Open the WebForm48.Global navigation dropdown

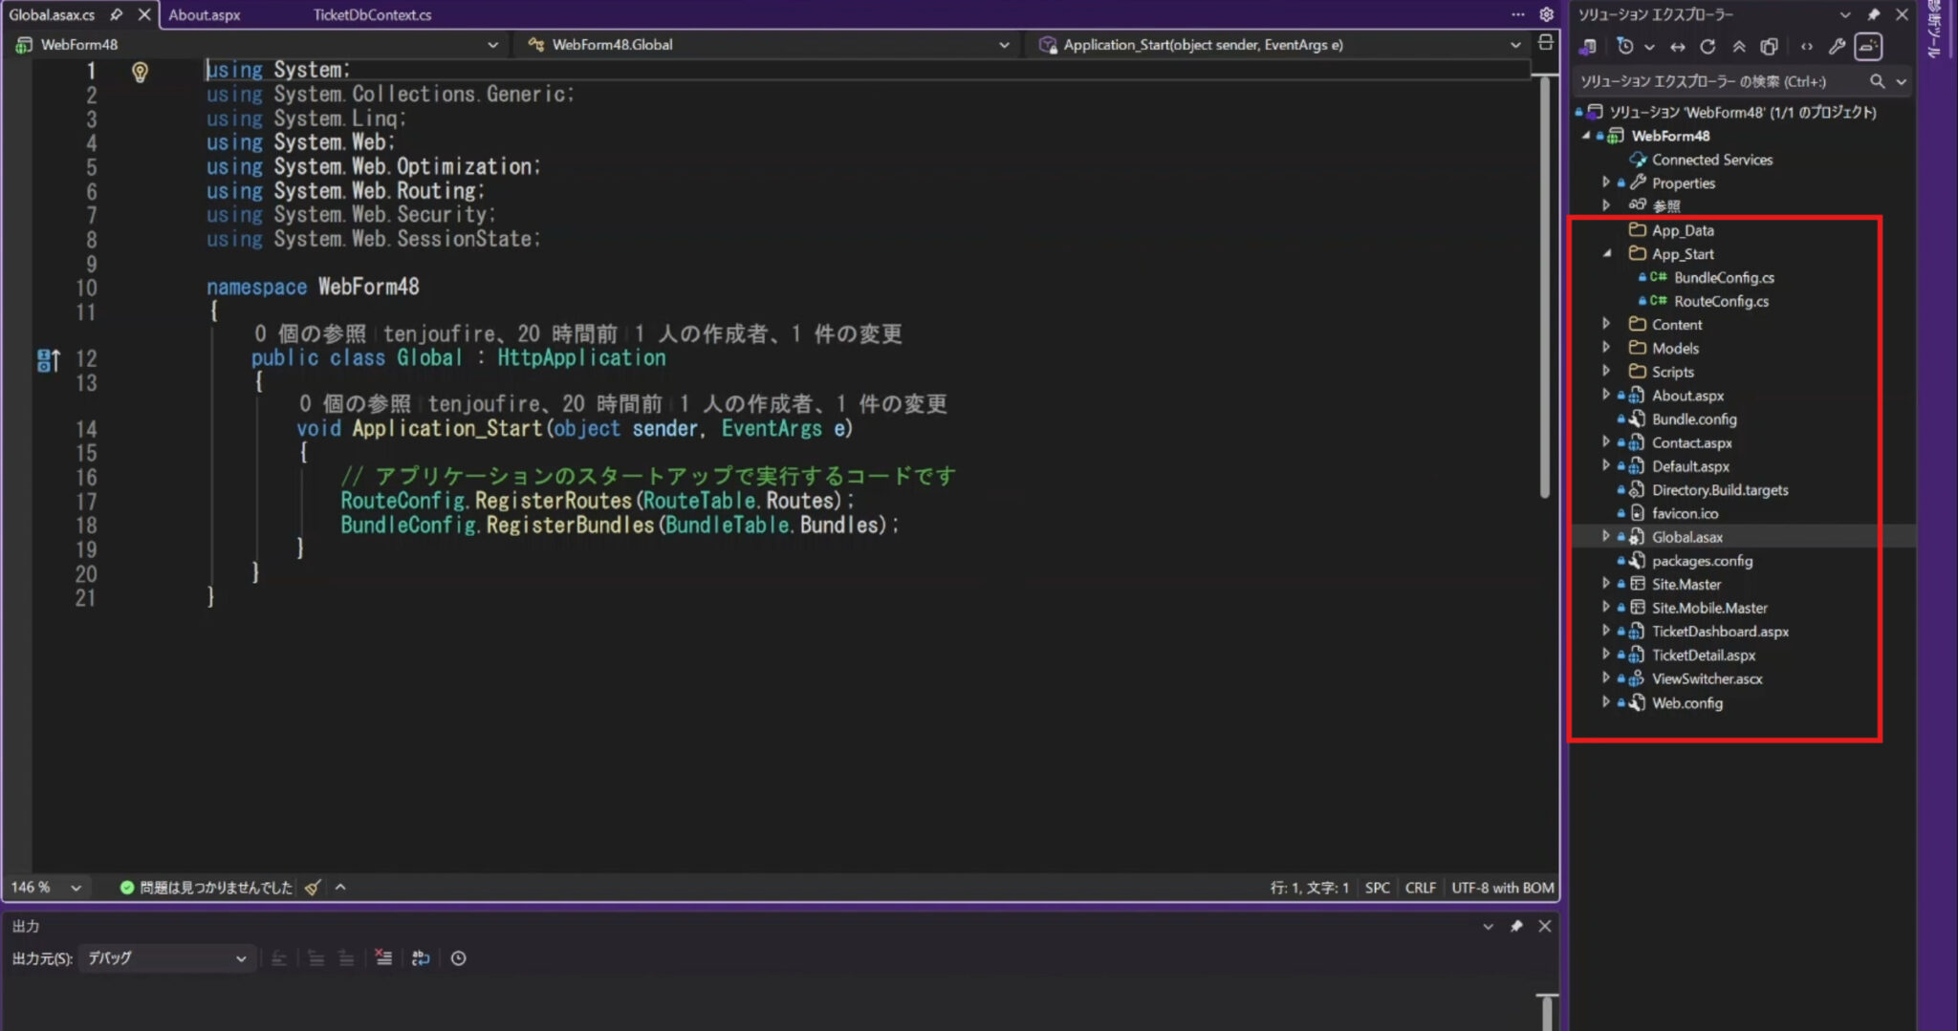pyautogui.click(x=1004, y=44)
